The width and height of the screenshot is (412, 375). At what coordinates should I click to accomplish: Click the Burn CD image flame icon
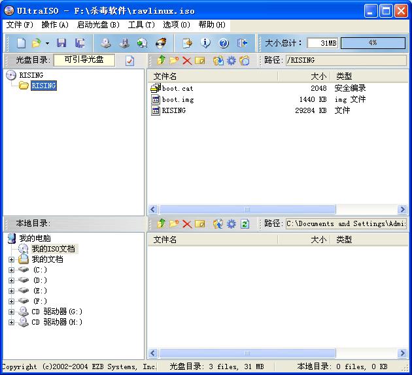pos(160,43)
